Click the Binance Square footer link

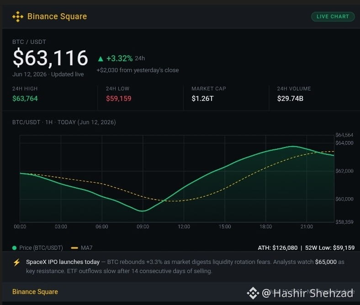click(35, 292)
